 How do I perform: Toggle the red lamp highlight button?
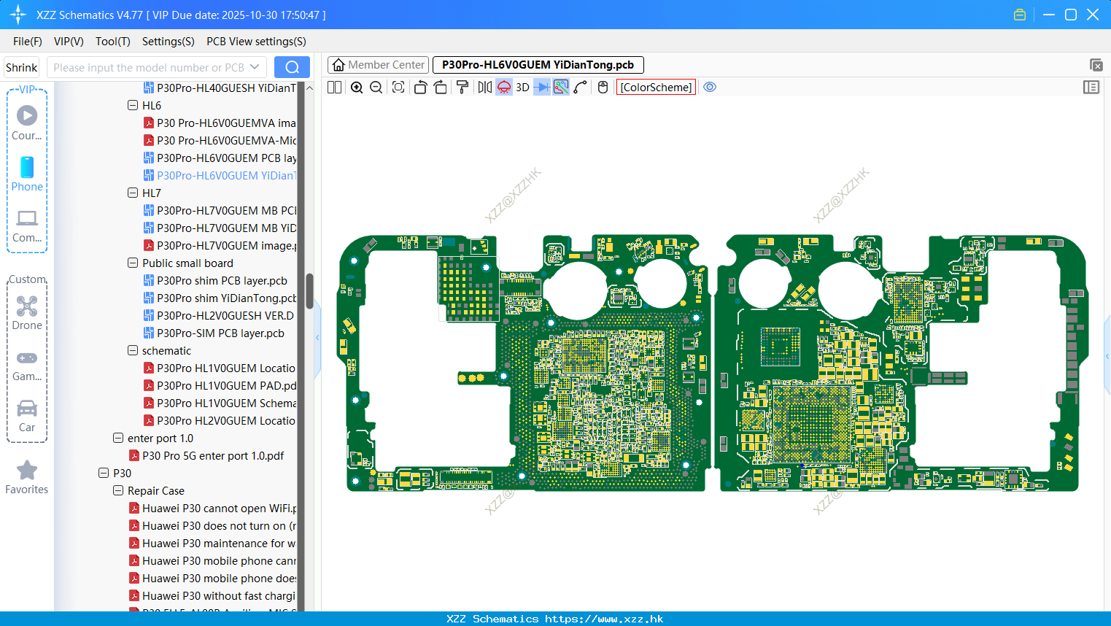tap(504, 87)
